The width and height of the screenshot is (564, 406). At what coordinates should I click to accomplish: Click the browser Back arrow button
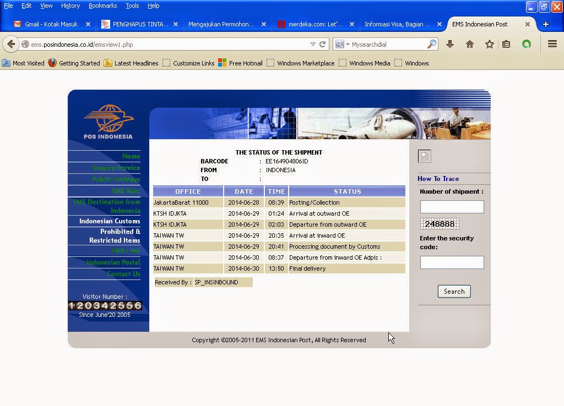click(x=11, y=44)
